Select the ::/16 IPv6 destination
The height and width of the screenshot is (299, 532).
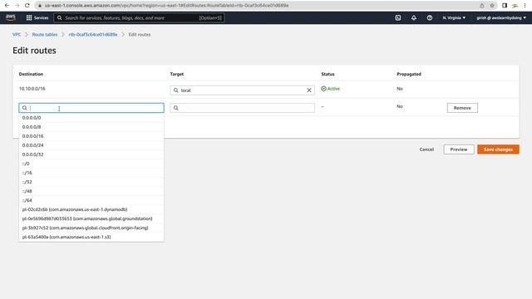(x=91, y=173)
